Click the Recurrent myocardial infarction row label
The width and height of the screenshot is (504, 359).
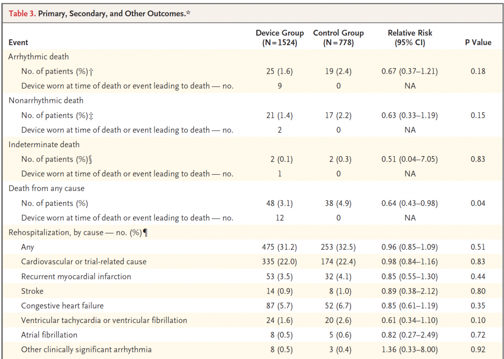click(76, 276)
